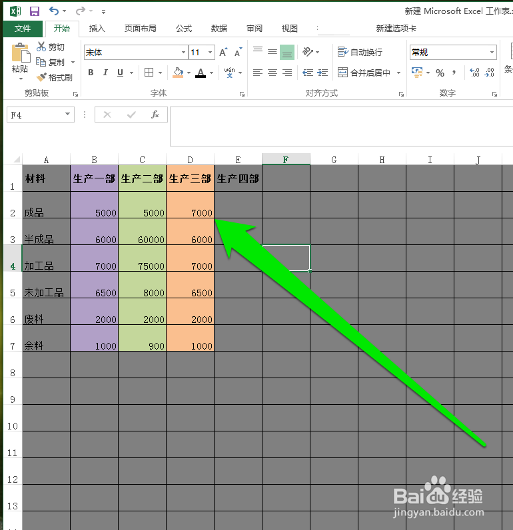Click the Save icon in quick access toolbar
513x530 pixels.
tap(35, 11)
